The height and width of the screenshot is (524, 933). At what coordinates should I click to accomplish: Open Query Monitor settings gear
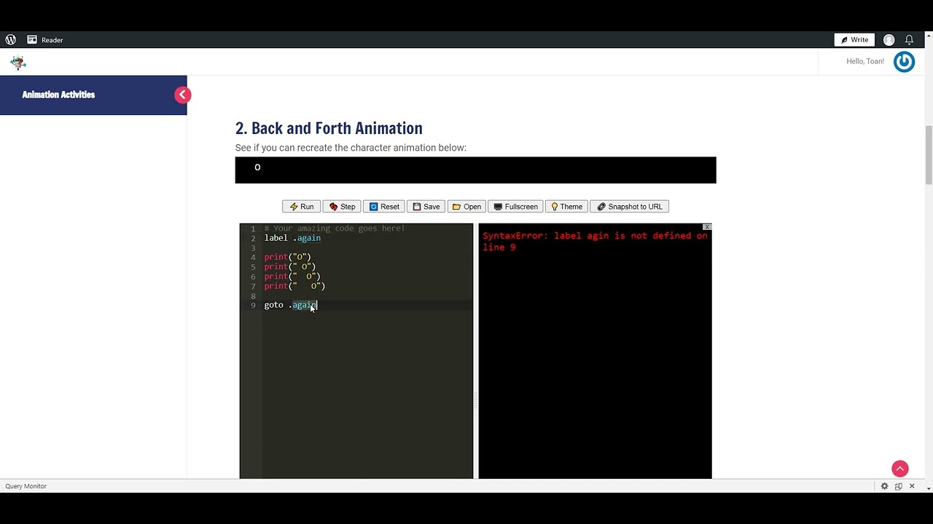point(884,486)
